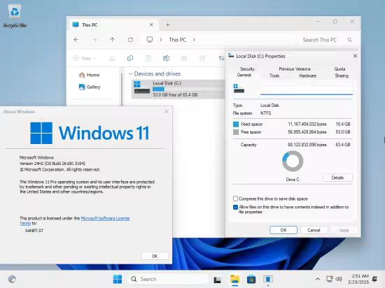Switch to the Tools tab
Viewport: 385px width, 288px height.
point(274,75)
